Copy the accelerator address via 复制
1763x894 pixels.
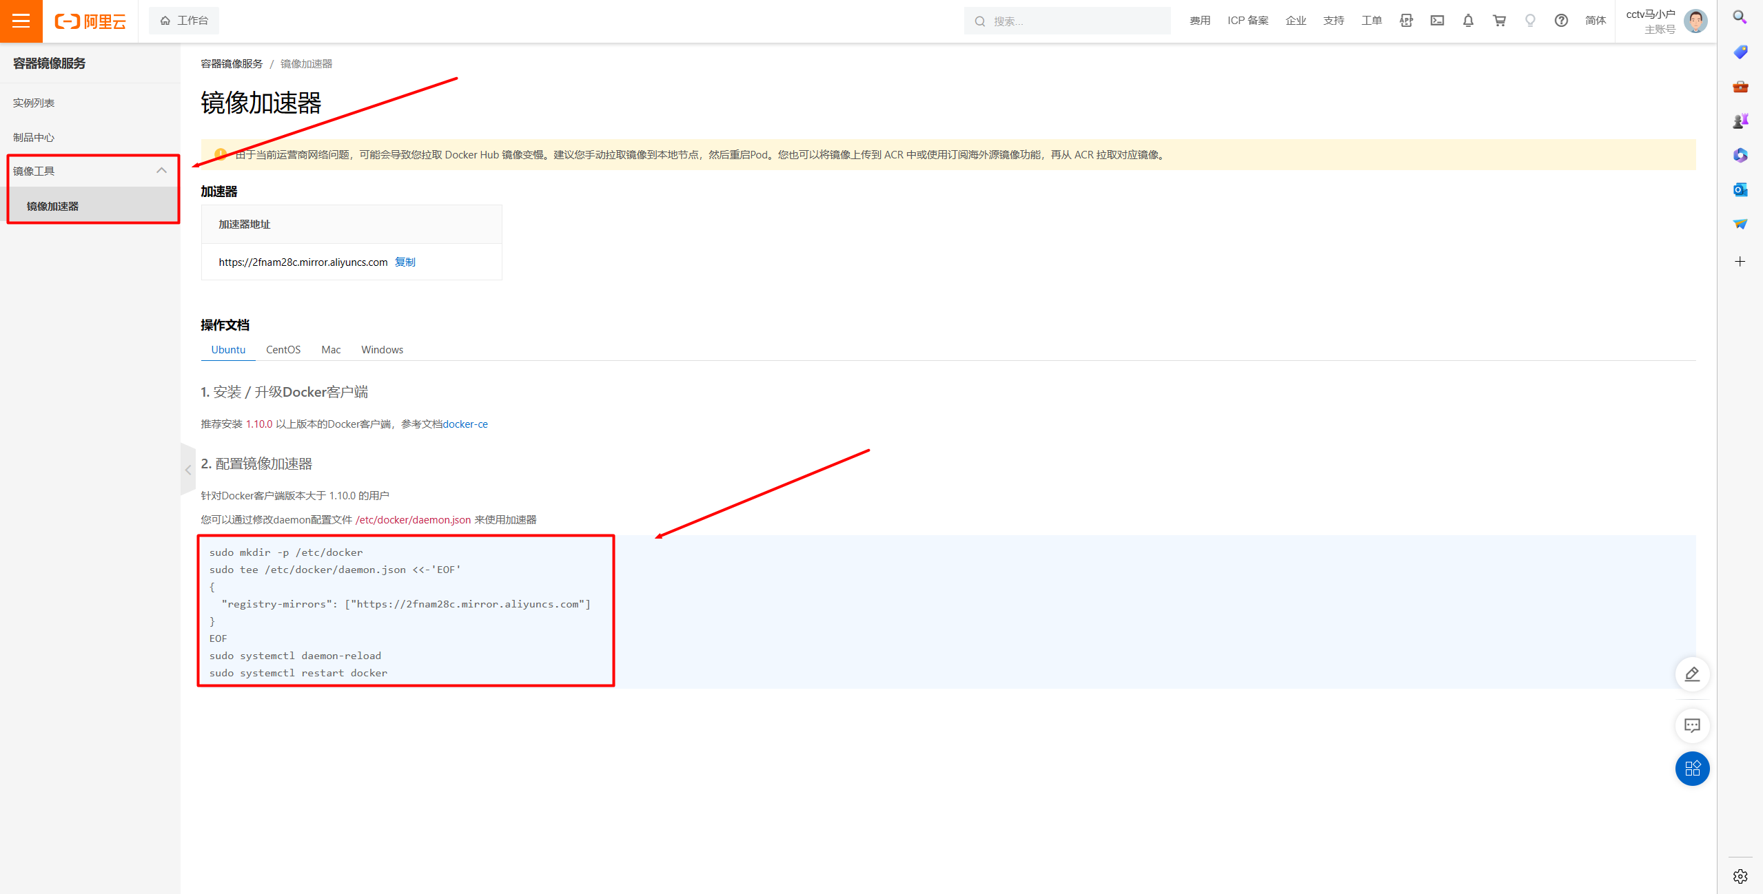click(405, 262)
